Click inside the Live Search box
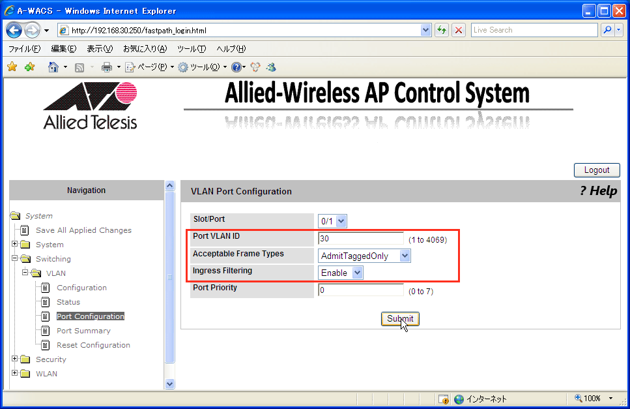The width and height of the screenshot is (630, 409). tap(534, 30)
